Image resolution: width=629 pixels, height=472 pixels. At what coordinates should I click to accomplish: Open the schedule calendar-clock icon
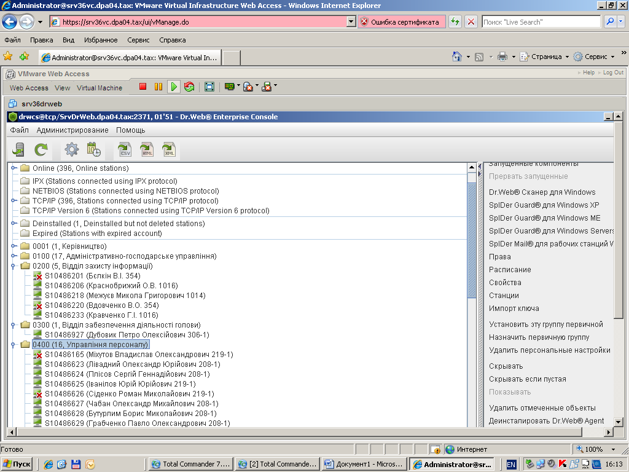pos(93,149)
